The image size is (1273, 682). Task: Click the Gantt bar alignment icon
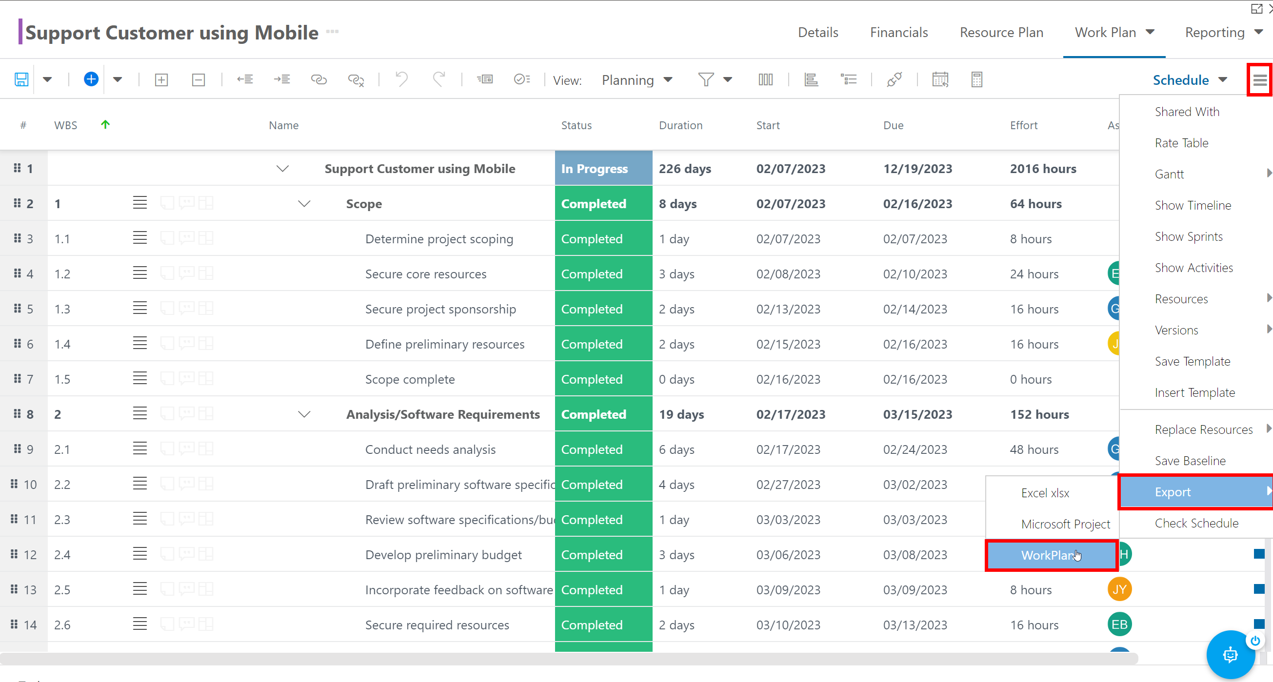click(812, 79)
